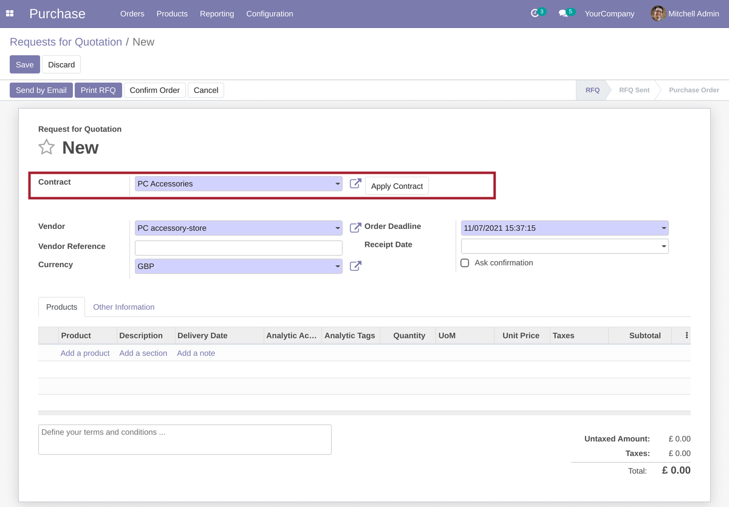Open the Configuration menu
Image resolution: width=729 pixels, height=507 pixels.
click(x=269, y=13)
